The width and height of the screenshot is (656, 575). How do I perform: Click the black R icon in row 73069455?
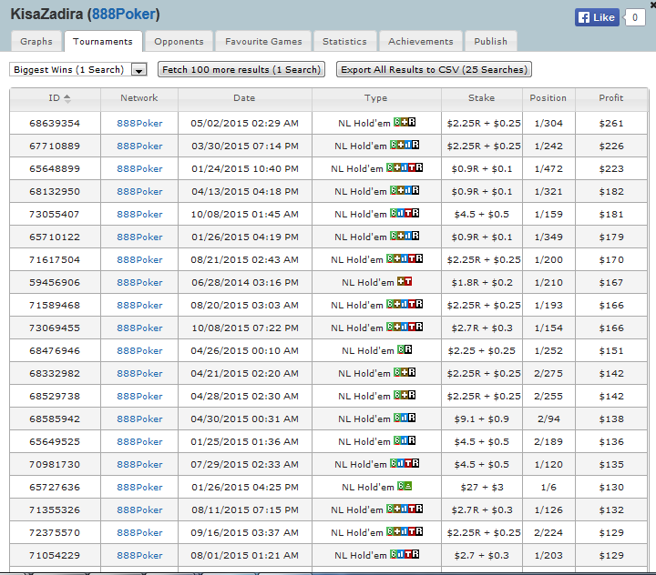click(x=419, y=327)
